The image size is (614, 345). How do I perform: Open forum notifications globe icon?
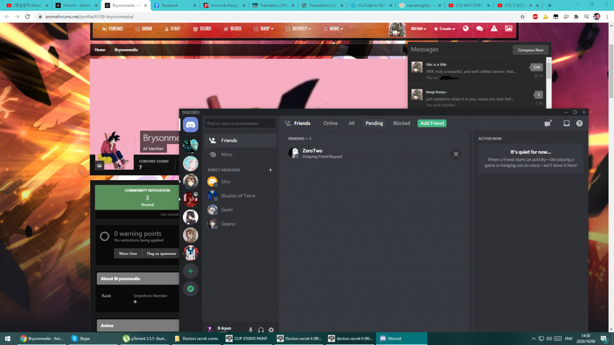(x=465, y=29)
